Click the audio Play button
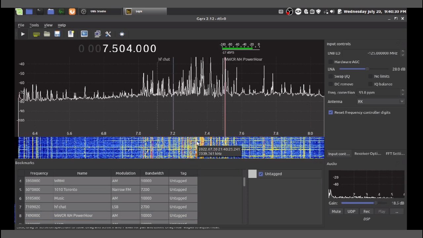The width and height of the screenshot is (423, 238). [382, 212]
